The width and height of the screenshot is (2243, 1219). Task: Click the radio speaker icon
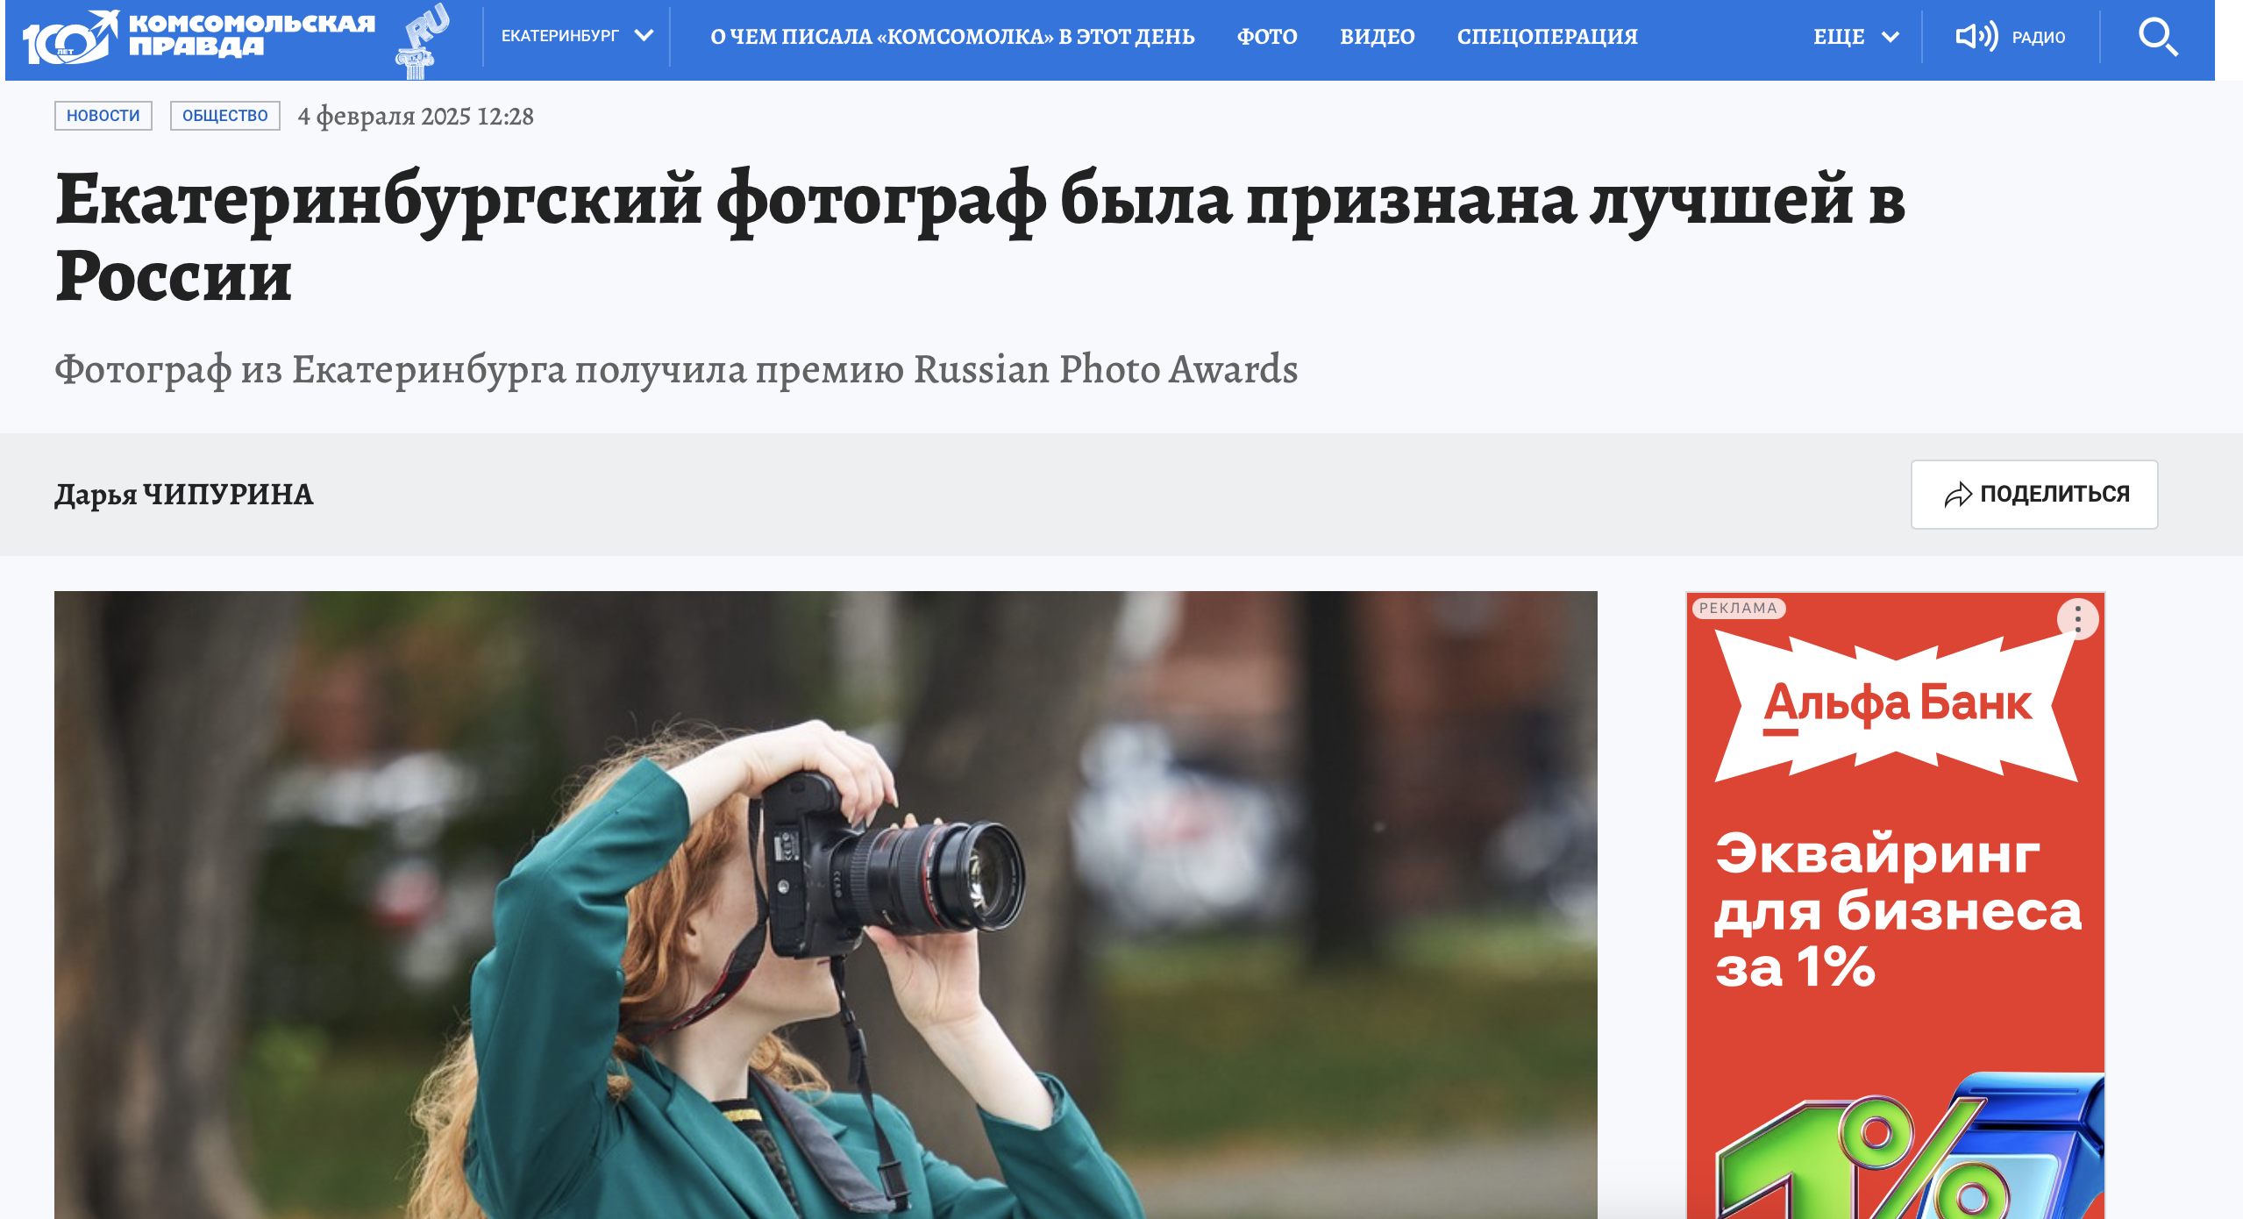click(x=1976, y=36)
